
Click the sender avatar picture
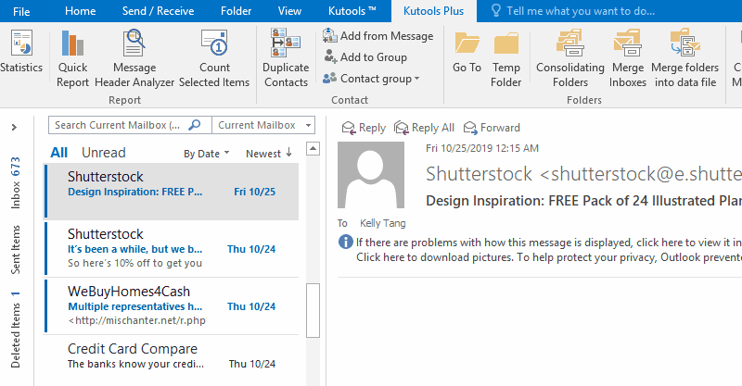pos(370,175)
